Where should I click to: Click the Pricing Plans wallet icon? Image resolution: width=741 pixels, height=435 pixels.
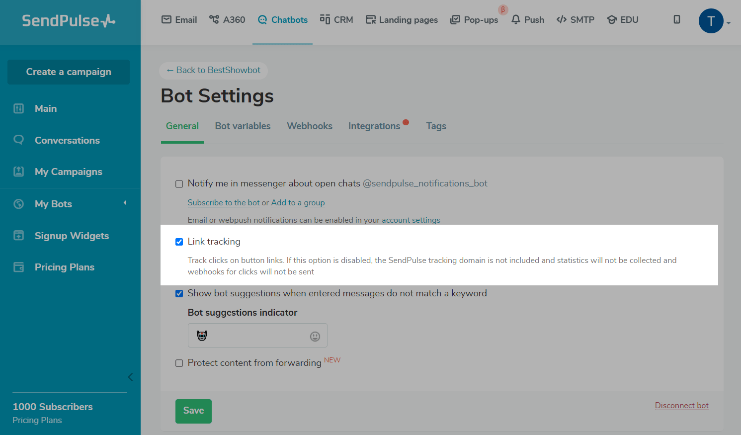click(18, 267)
